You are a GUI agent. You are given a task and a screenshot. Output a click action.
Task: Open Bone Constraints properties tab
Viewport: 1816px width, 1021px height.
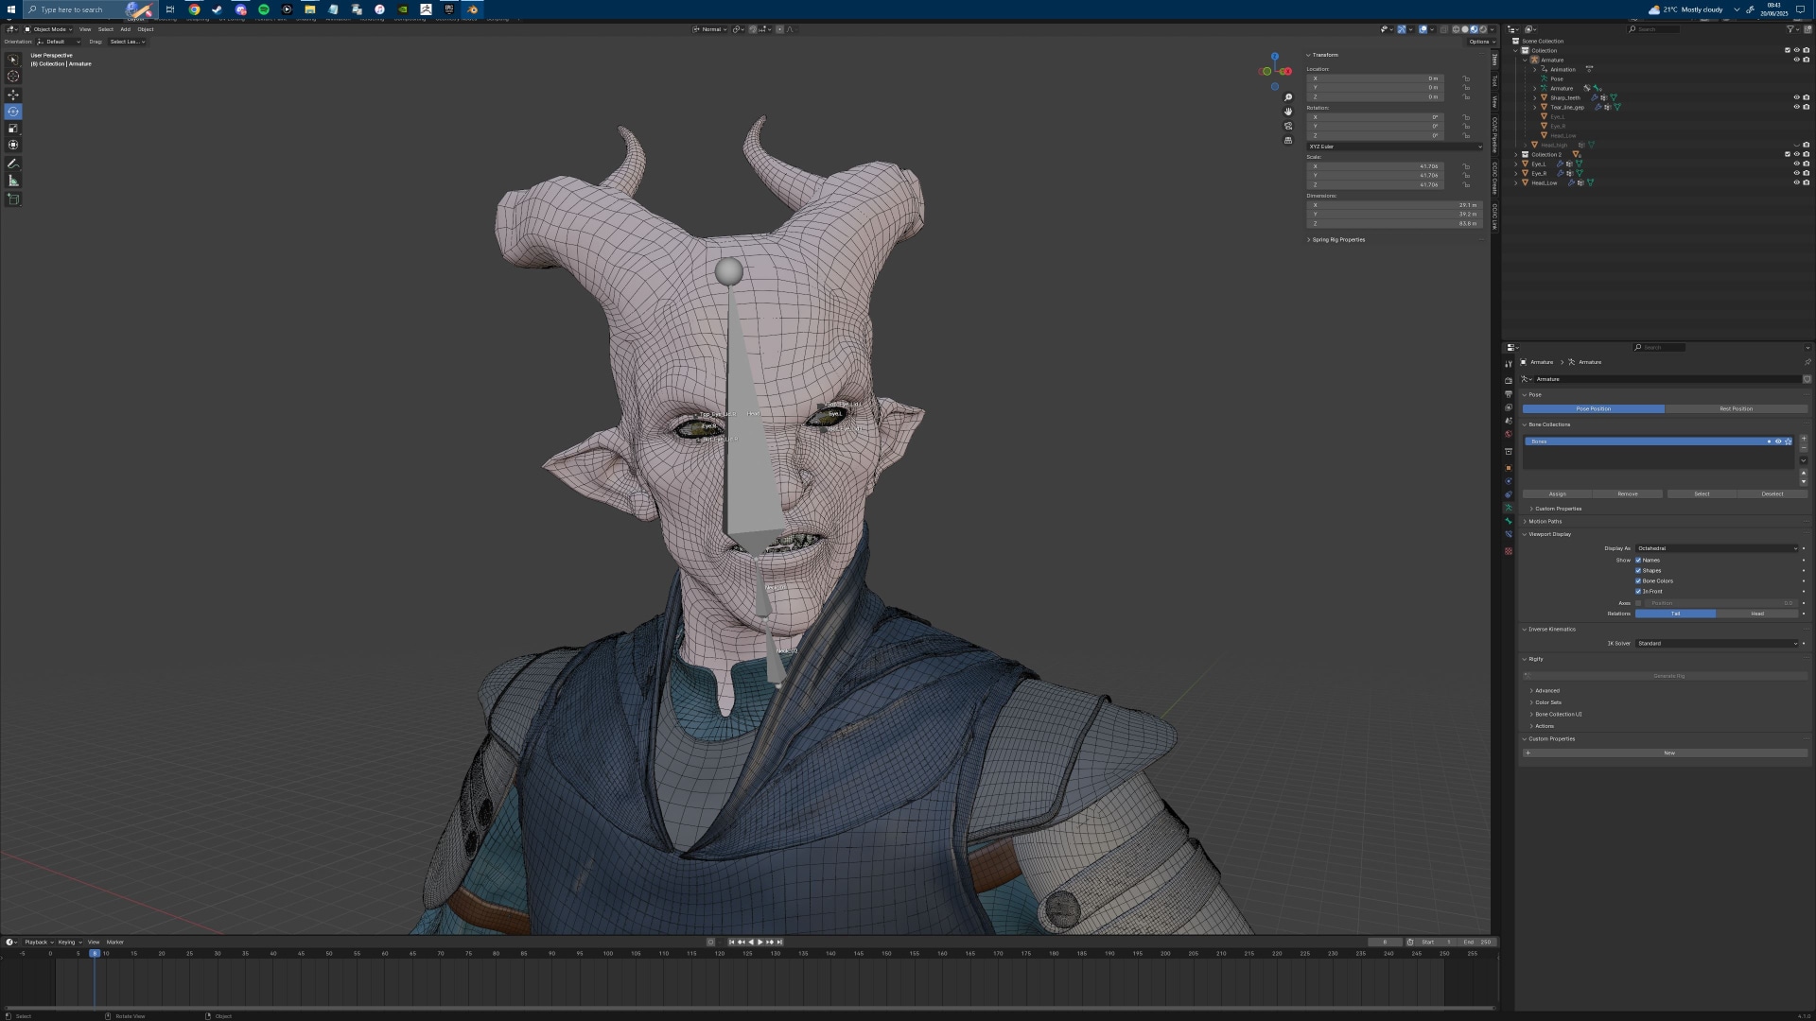[1509, 534]
